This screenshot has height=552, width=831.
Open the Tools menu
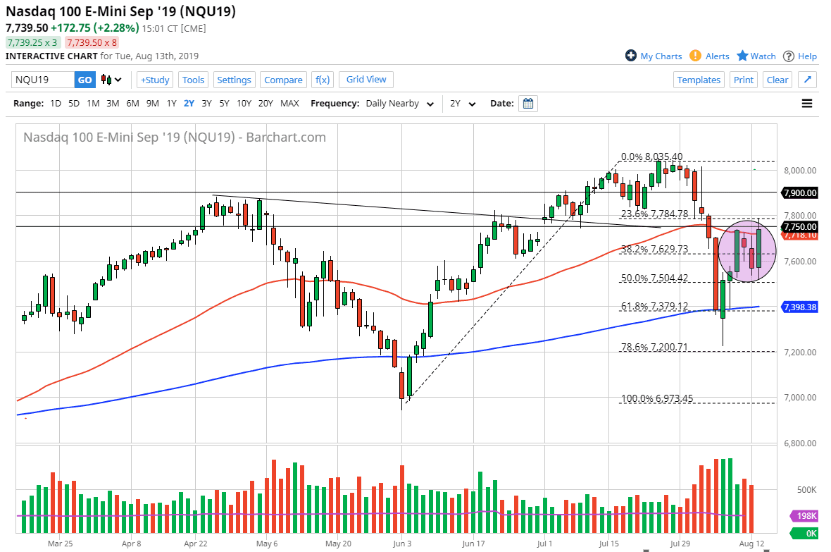(193, 80)
